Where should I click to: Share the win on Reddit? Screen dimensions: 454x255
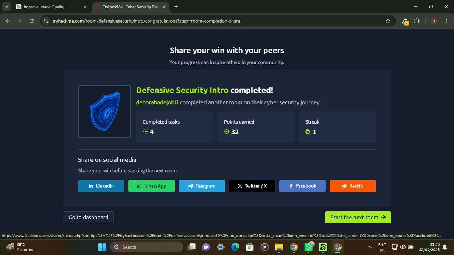coord(353,186)
